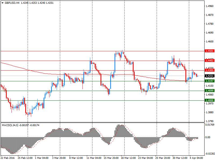The image size is (215, 161).
Task: Click the 1.3790 price scale value
Action: coord(210,121)
